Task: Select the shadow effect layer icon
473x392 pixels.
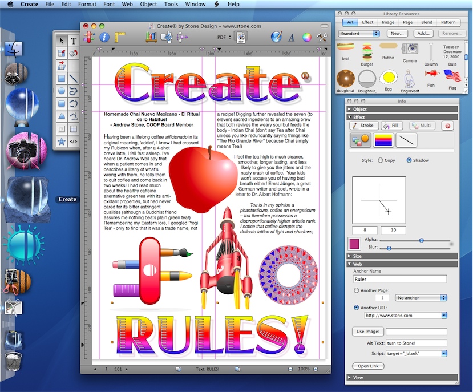Action: (360, 140)
